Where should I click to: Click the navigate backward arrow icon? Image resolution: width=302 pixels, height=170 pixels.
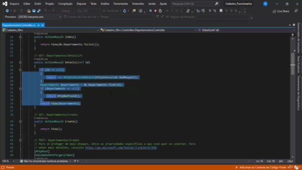pyautogui.click(x=7, y=11)
